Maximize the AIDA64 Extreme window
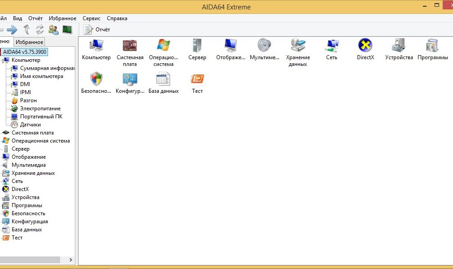This screenshot has width=453, height=269. [x=437, y=5]
